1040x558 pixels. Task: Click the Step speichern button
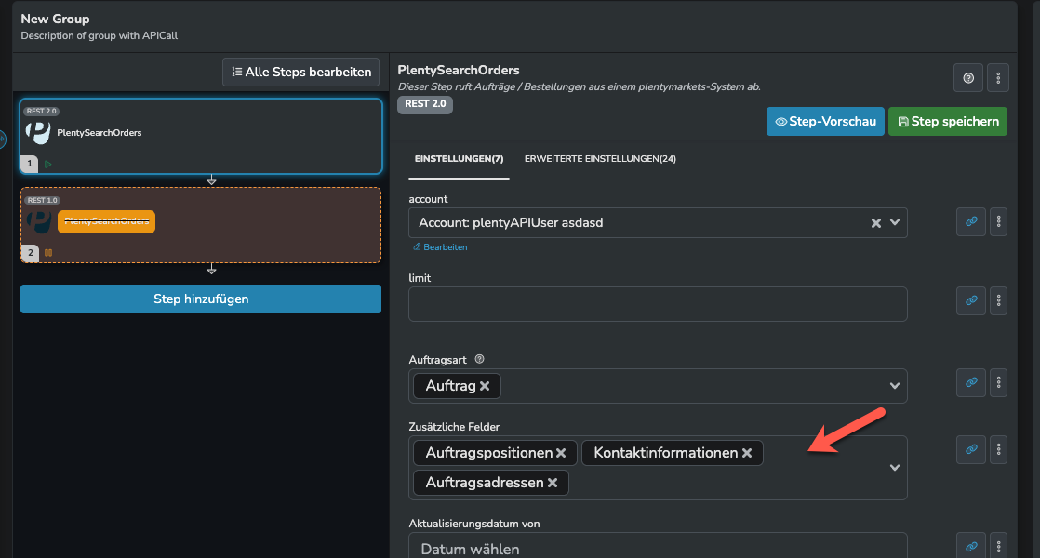click(x=947, y=122)
